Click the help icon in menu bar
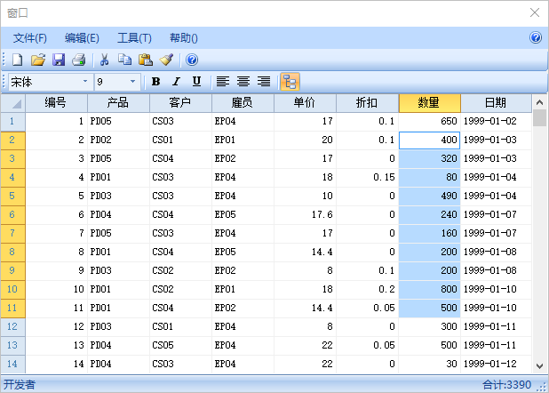The image size is (549, 393). (x=536, y=37)
